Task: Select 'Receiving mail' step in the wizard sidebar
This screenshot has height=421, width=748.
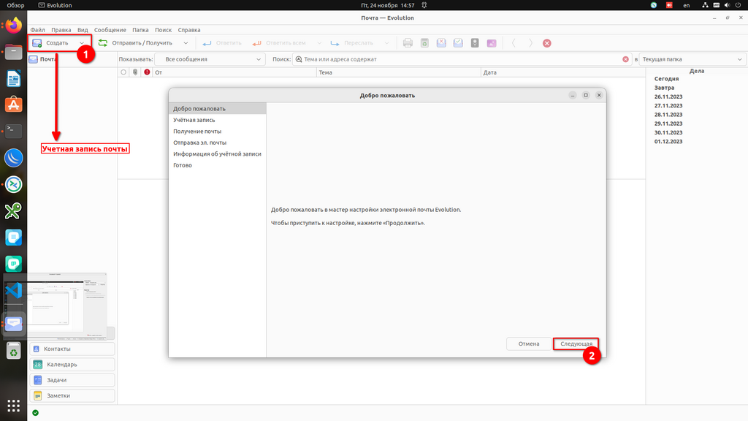Action: [197, 132]
